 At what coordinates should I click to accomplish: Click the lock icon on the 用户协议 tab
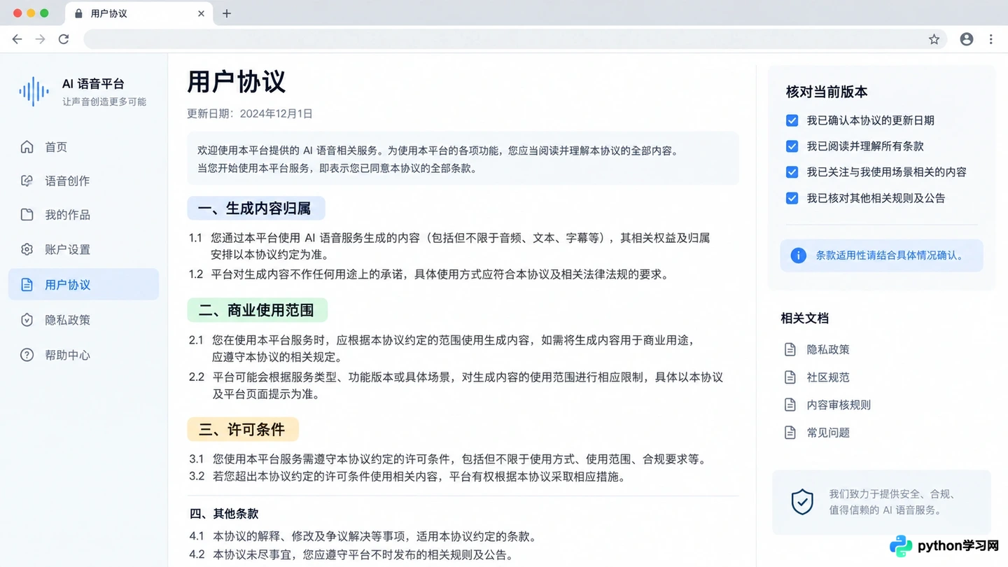pos(78,13)
